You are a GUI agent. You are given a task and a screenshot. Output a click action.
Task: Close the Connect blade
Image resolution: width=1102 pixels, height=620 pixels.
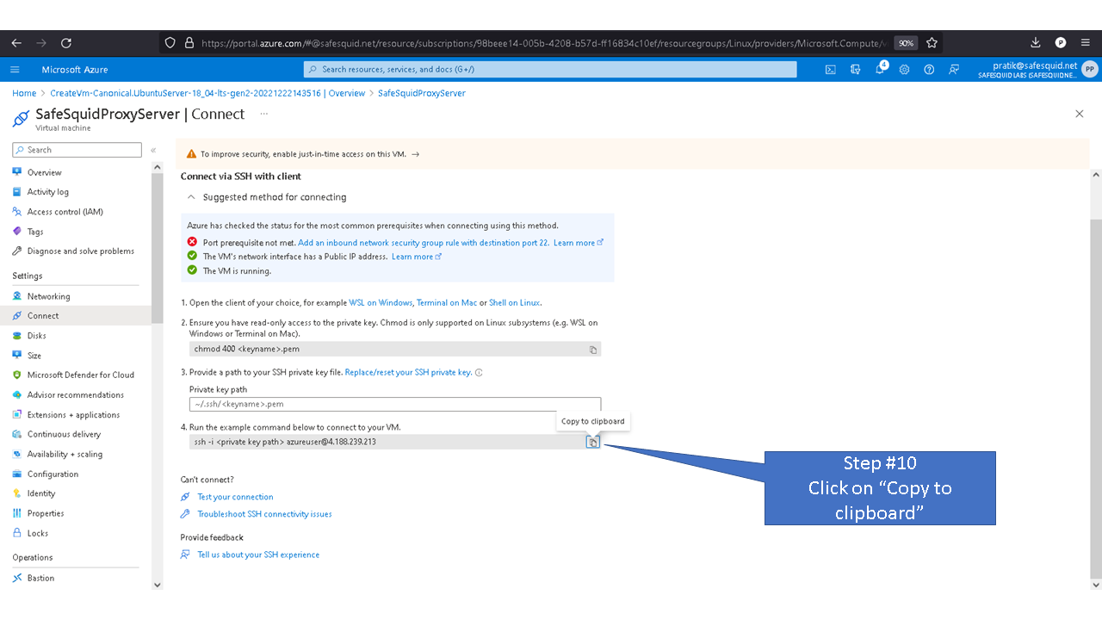tap(1080, 114)
